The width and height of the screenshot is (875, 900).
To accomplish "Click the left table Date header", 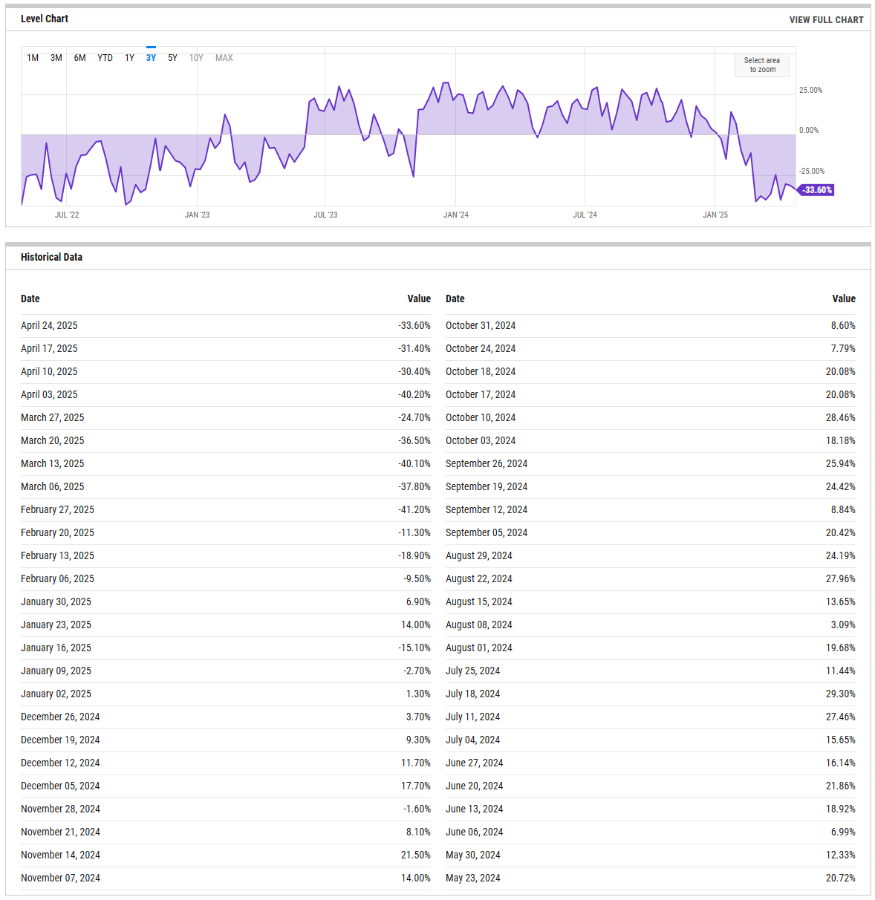I will pos(30,299).
